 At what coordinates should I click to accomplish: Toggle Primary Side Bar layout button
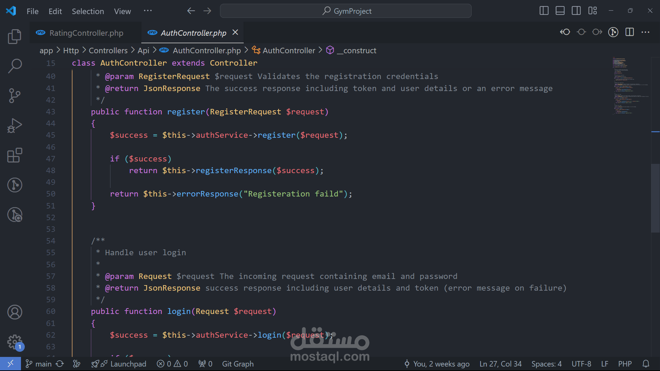544,11
